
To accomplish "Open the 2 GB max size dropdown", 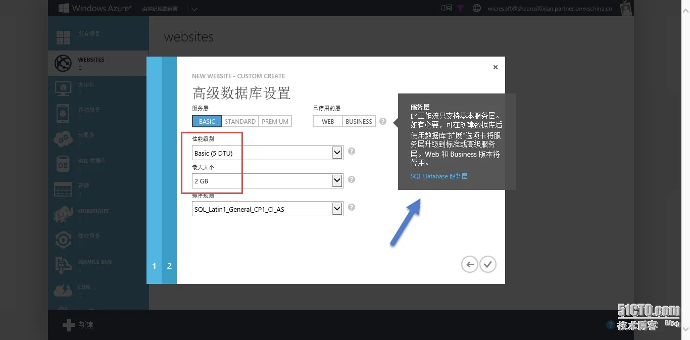I will (x=268, y=180).
